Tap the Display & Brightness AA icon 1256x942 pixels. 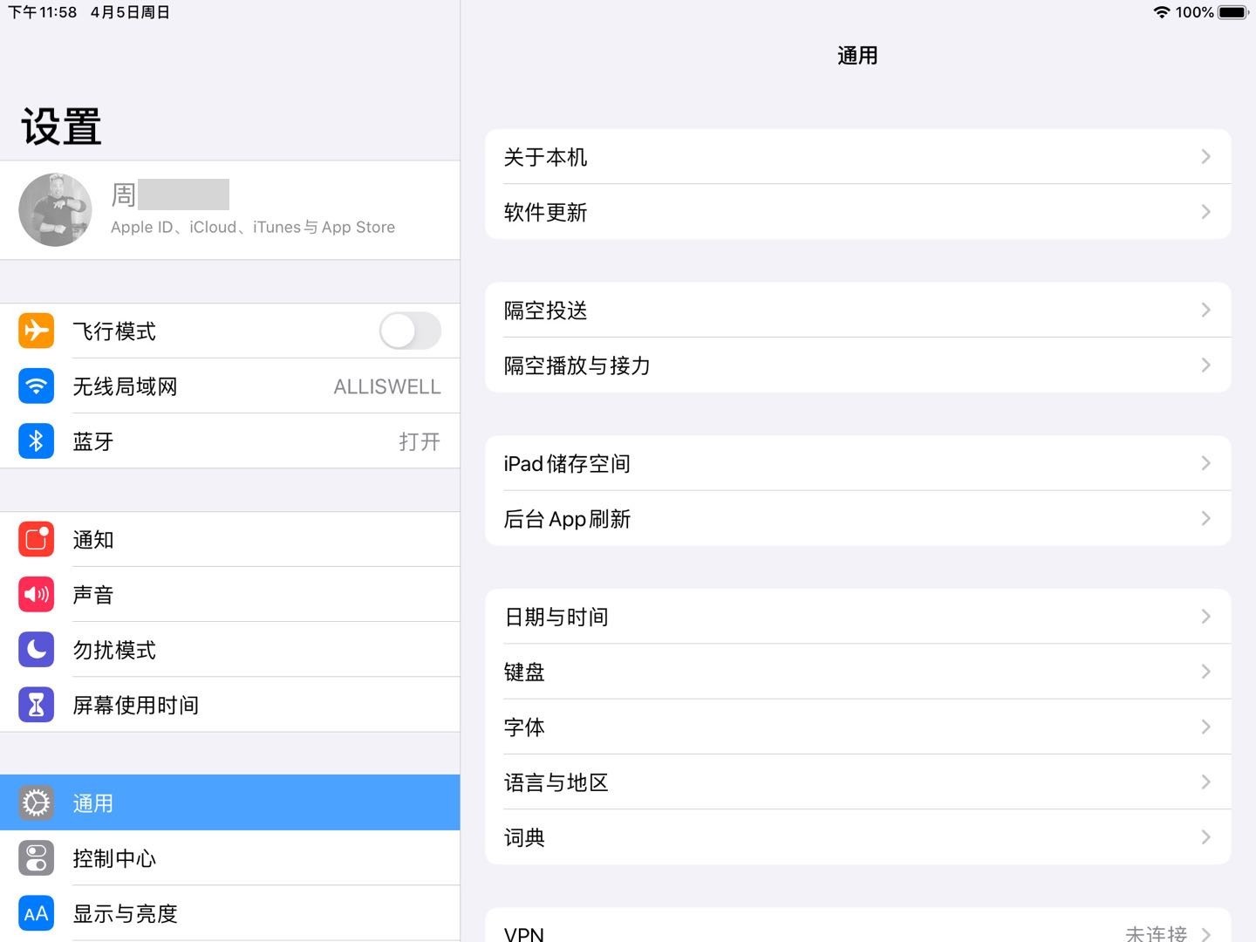tap(36, 913)
